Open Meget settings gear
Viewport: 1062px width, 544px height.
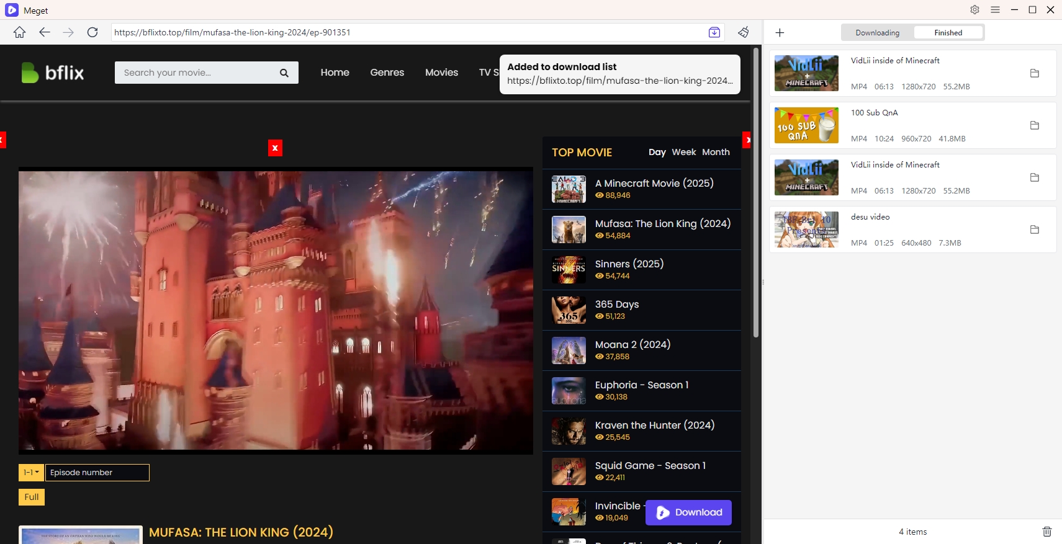(x=974, y=10)
